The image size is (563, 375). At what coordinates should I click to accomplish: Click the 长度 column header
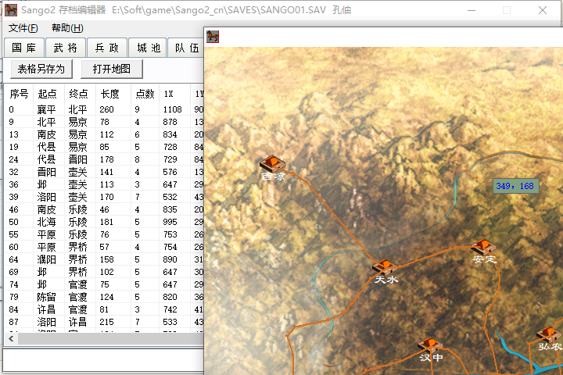click(109, 94)
